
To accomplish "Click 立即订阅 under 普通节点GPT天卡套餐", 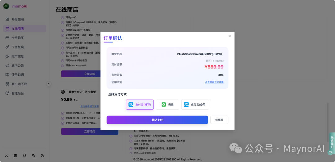I will click(90, 132).
